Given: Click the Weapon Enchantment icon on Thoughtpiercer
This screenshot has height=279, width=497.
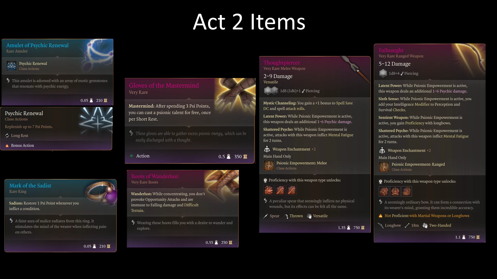Looking at the screenshot, I should click(267, 149).
